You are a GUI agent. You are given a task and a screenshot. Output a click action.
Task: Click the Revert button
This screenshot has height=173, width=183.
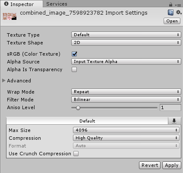coord(150,165)
